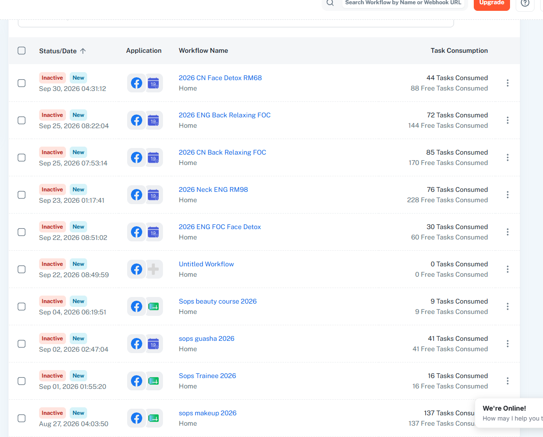
Task: Click the Upgrade button
Action: [x=492, y=3]
